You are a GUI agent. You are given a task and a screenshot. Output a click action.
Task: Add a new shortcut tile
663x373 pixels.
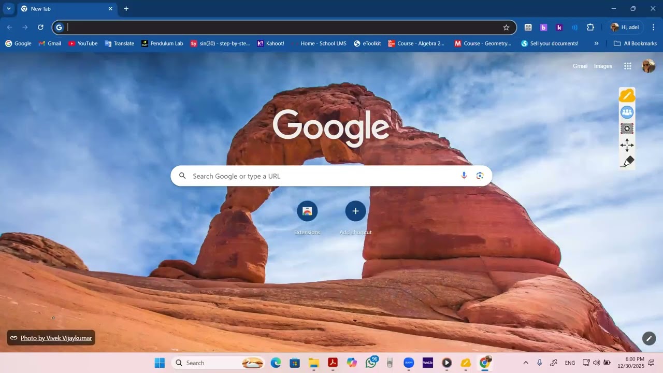(x=355, y=218)
